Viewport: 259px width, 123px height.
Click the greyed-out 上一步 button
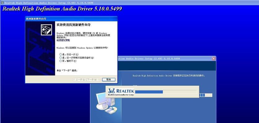click(x=79, y=80)
